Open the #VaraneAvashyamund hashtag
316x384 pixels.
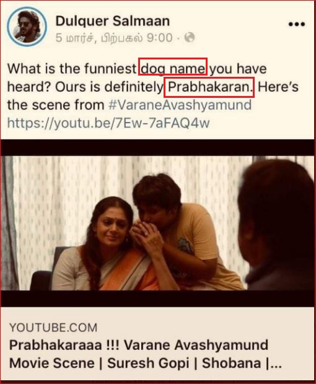coord(180,105)
